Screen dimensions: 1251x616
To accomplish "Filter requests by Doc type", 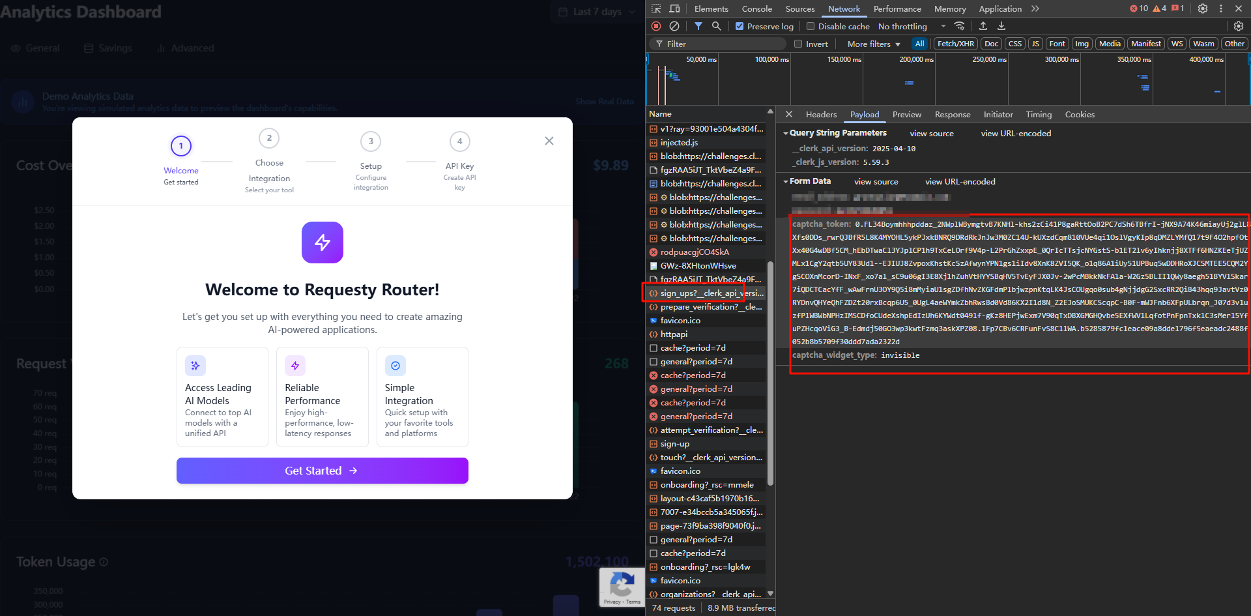I will [x=992, y=44].
